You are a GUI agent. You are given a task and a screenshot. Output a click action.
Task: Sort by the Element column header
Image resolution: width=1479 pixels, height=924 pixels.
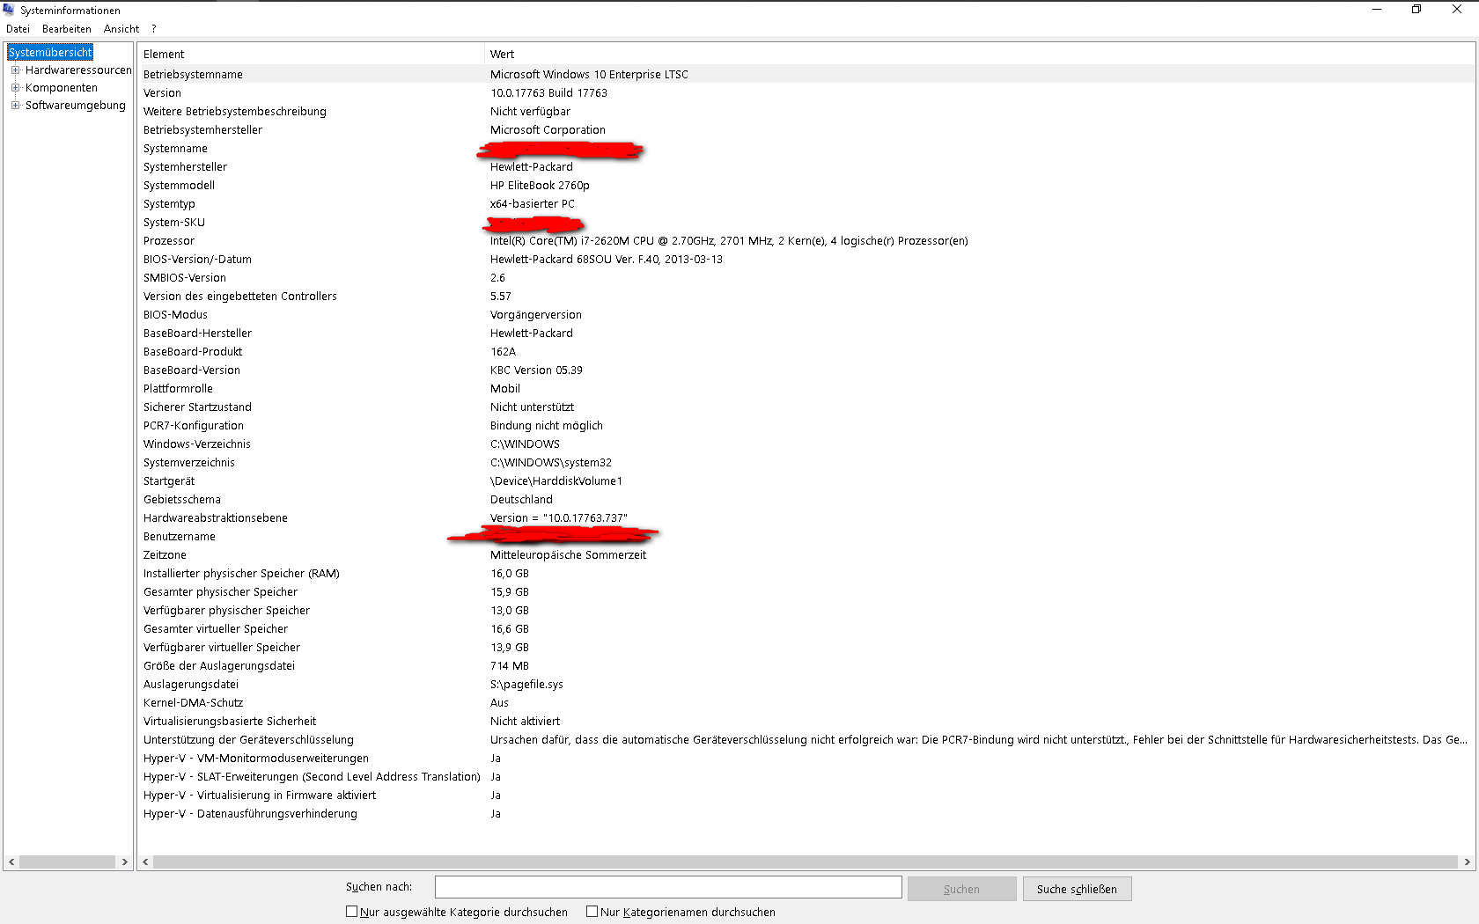[x=311, y=54]
